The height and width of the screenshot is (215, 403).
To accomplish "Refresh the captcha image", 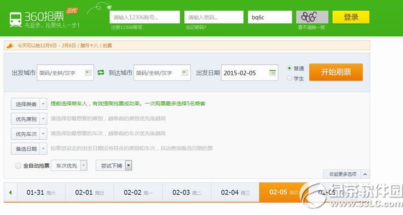I will click(312, 17).
